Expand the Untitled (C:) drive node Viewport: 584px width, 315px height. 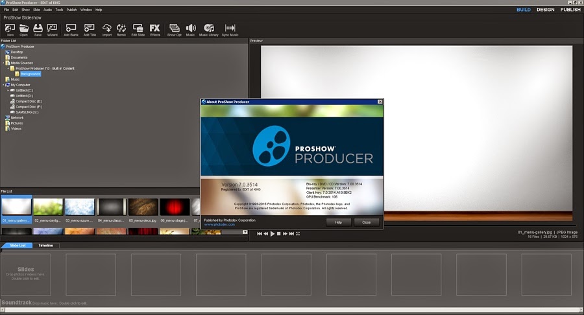tap(8, 90)
